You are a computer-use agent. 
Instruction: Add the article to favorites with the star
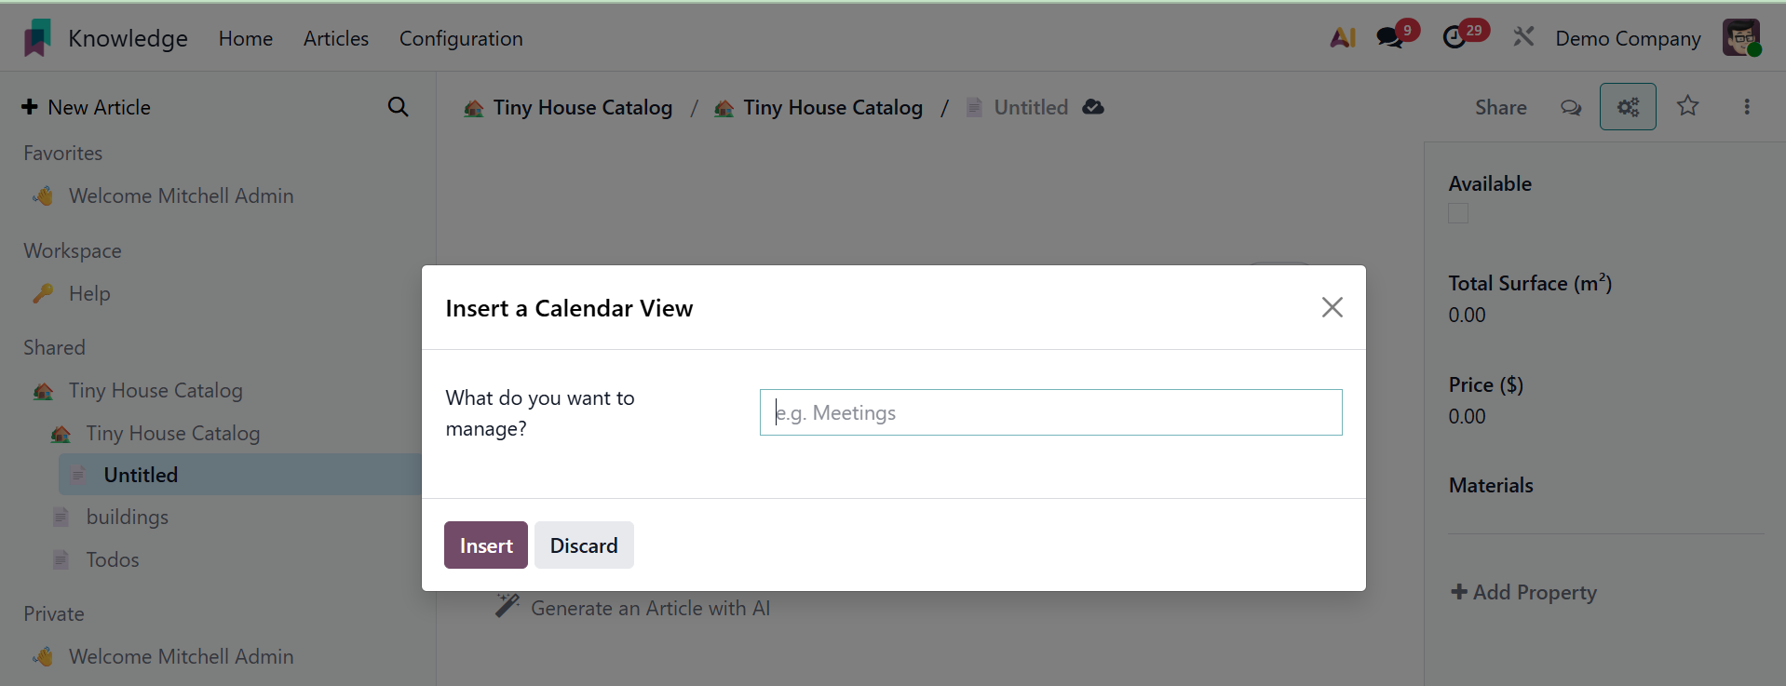pos(1688,107)
